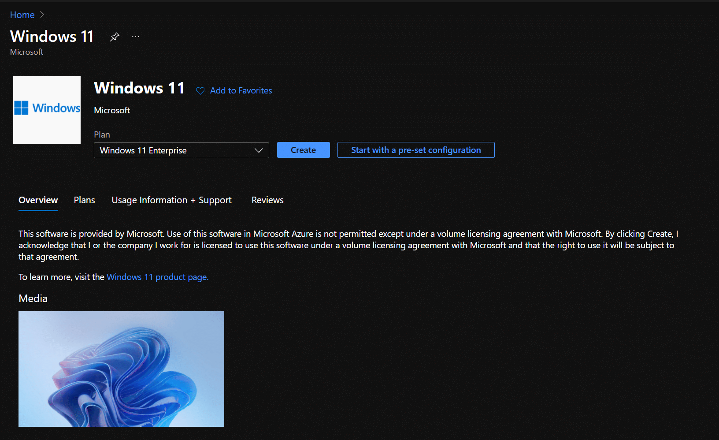Switch to the Reviews tab
This screenshot has height=440, width=719.
pos(267,200)
